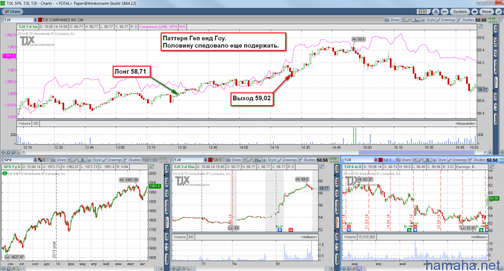Open the DB side tab on main chart

tap(496, 97)
